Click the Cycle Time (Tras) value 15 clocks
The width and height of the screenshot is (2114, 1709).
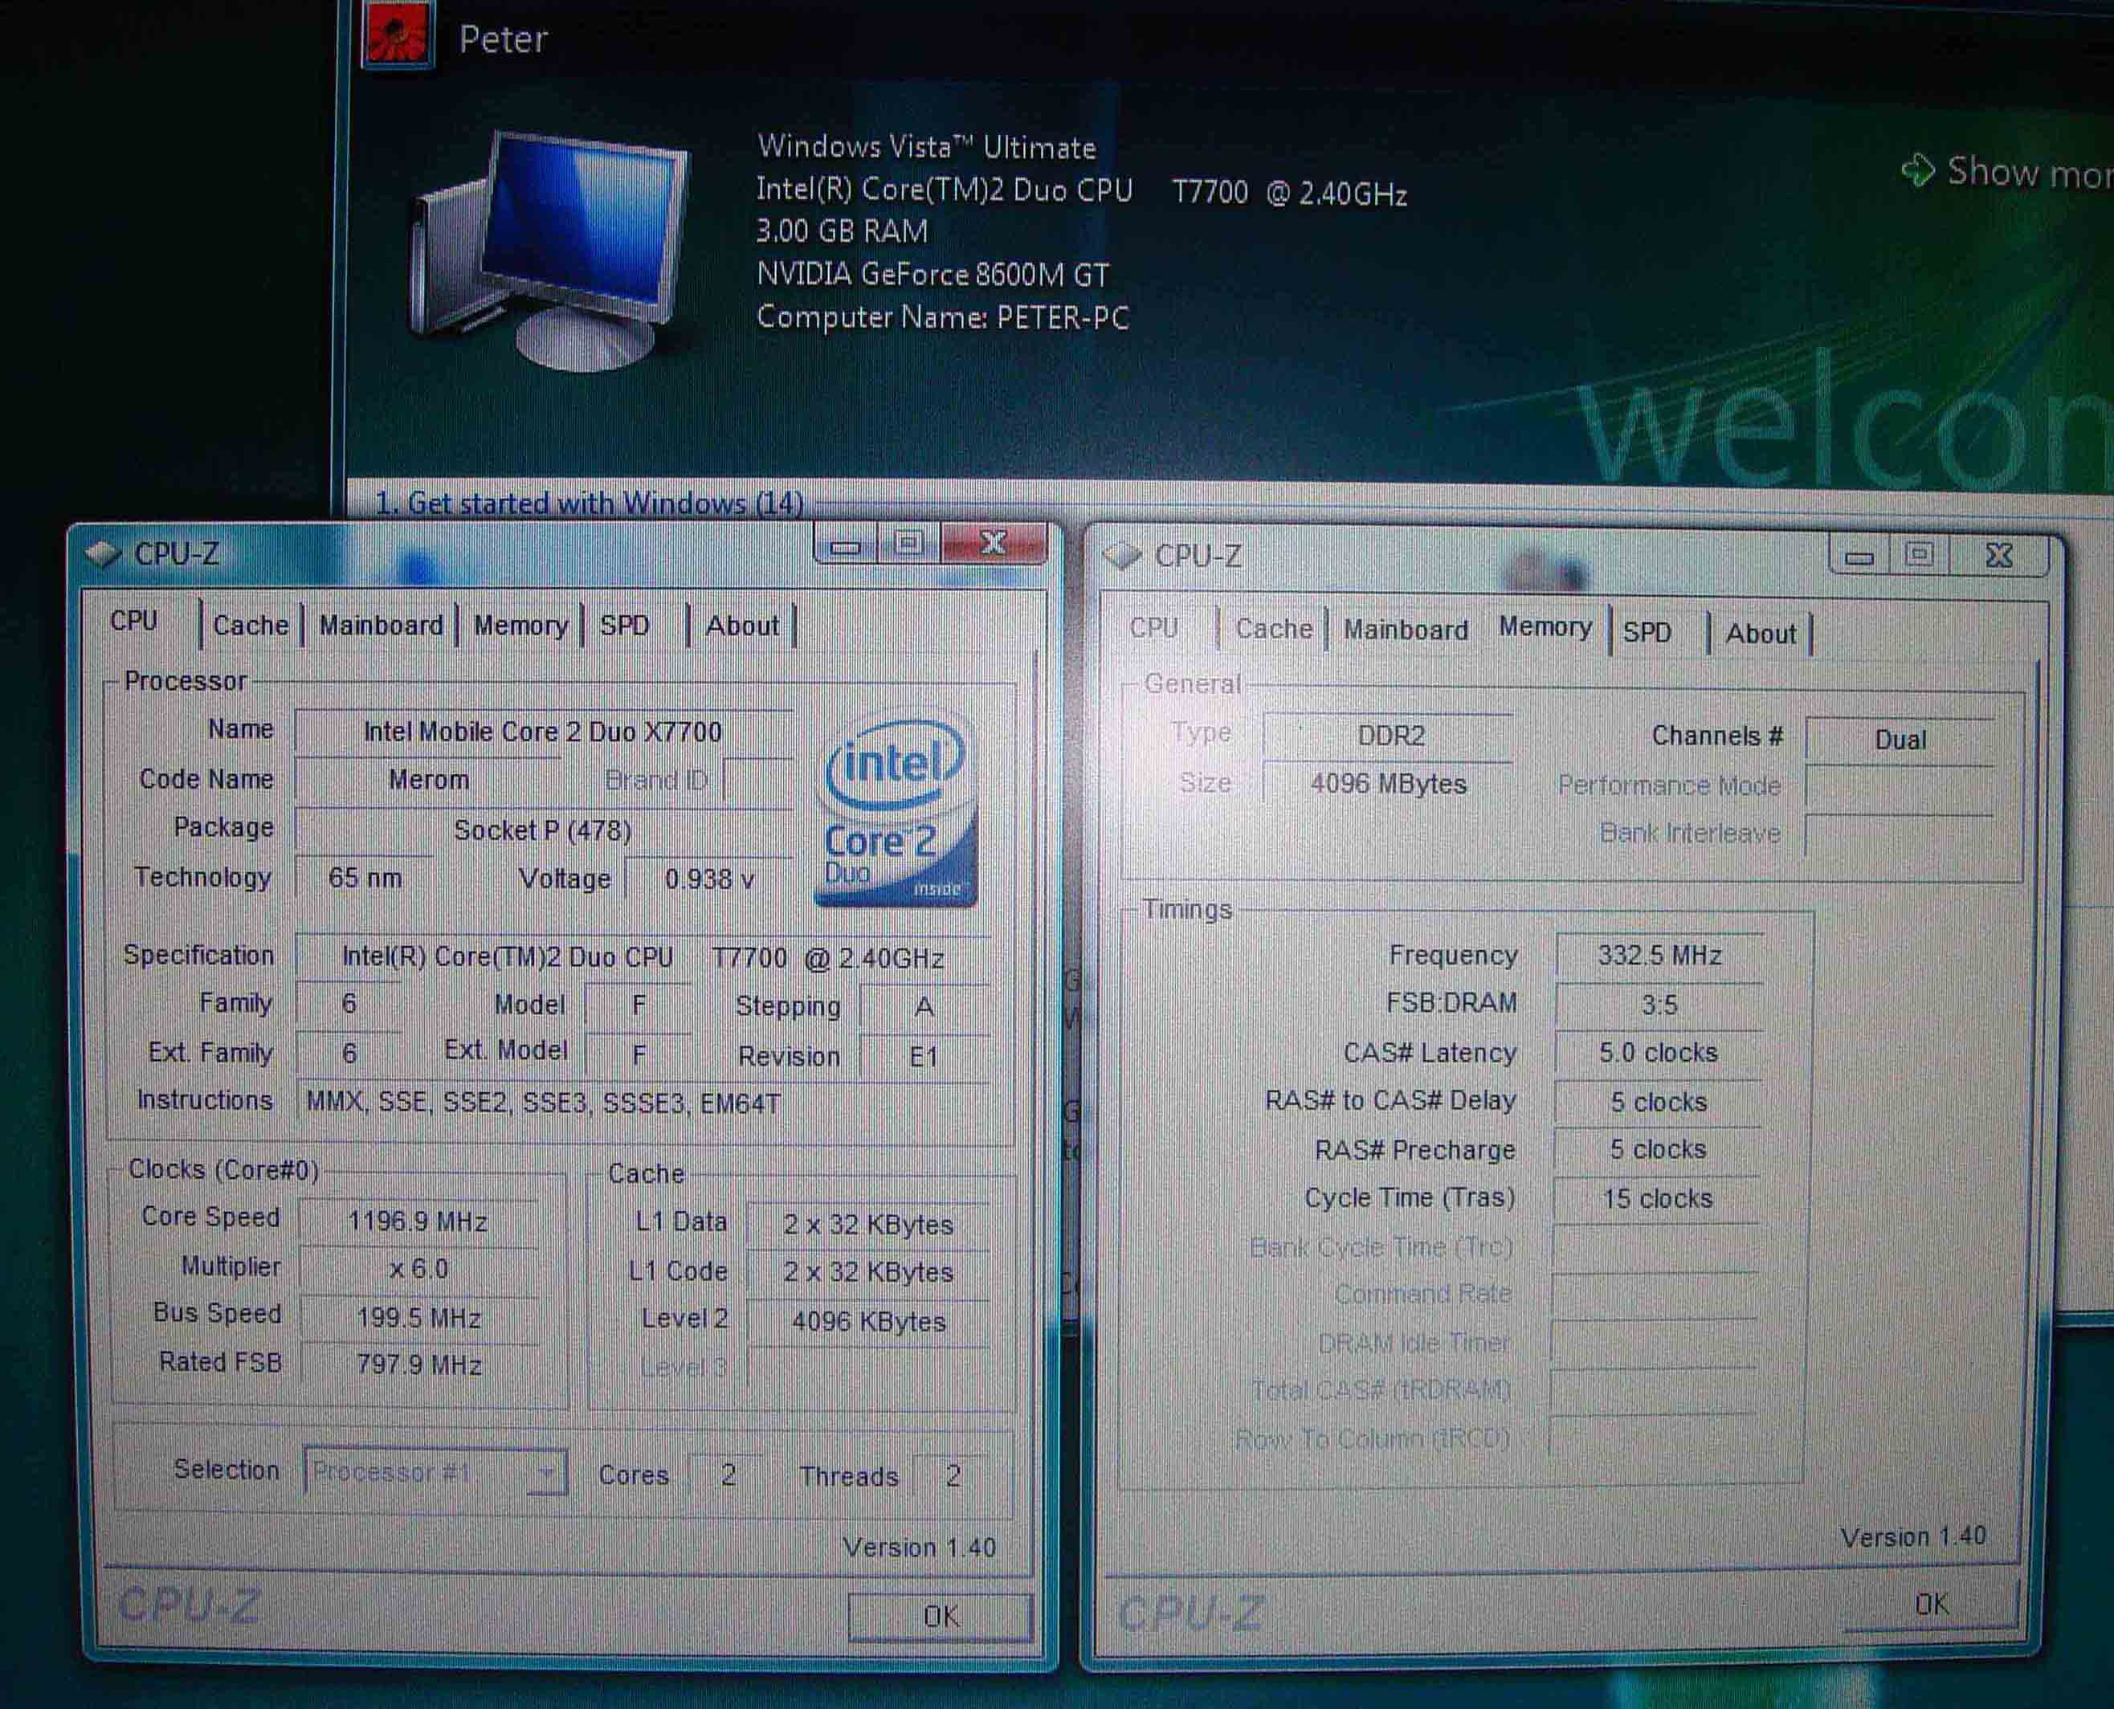tap(1657, 1198)
